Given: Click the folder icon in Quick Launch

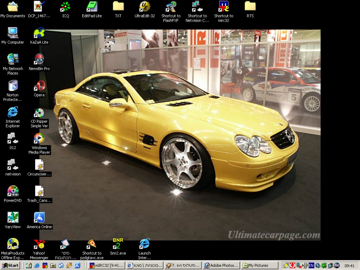Looking at the screenshot, I should pos(53,266).
